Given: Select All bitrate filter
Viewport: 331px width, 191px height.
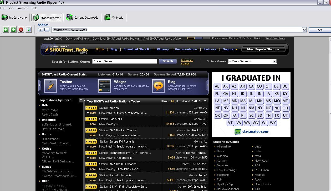Looking at the screenshot, I should 172,101.
